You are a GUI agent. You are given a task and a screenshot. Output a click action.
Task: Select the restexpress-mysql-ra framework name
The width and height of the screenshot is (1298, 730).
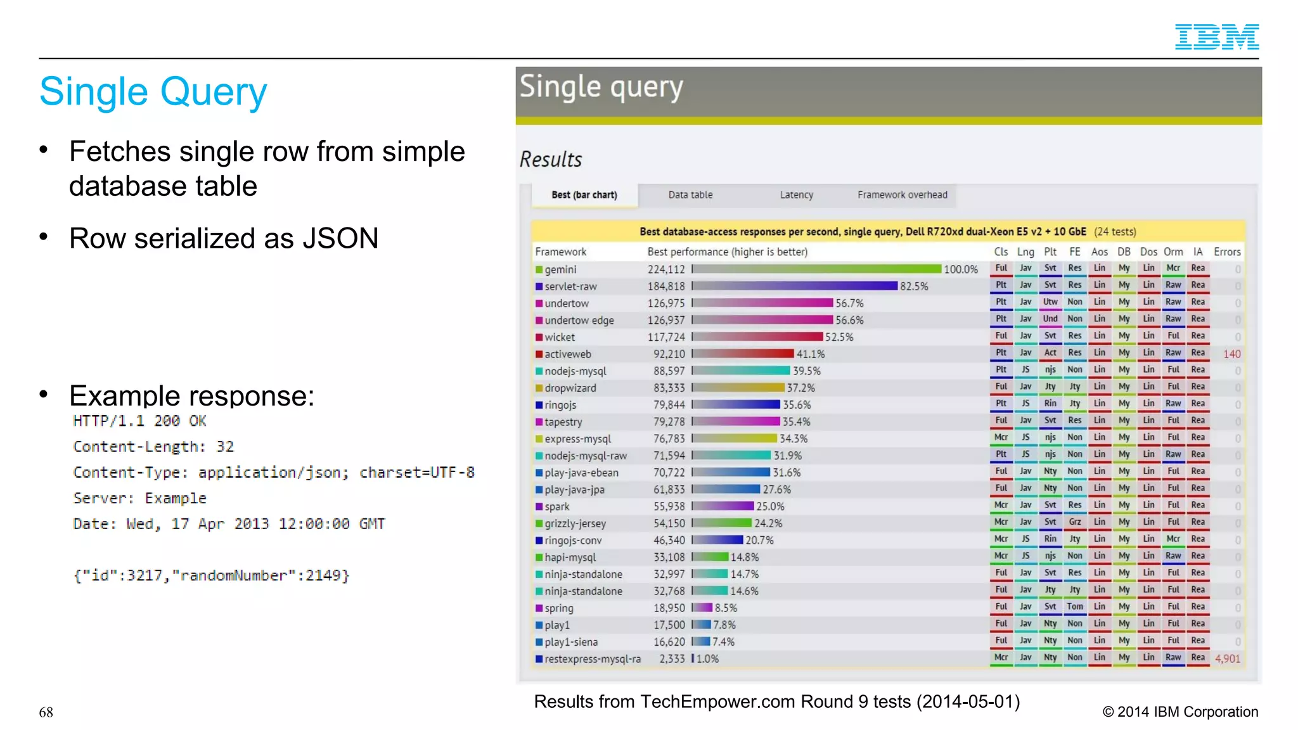click(x=593, y=659)
